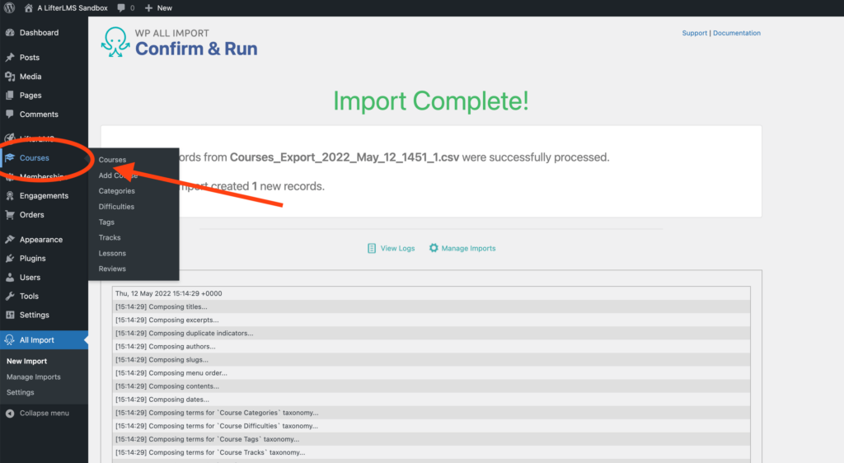Screen dimensions: 844x463
Task: Choose Tags in Courses flyout
Action: click(106, 222)
